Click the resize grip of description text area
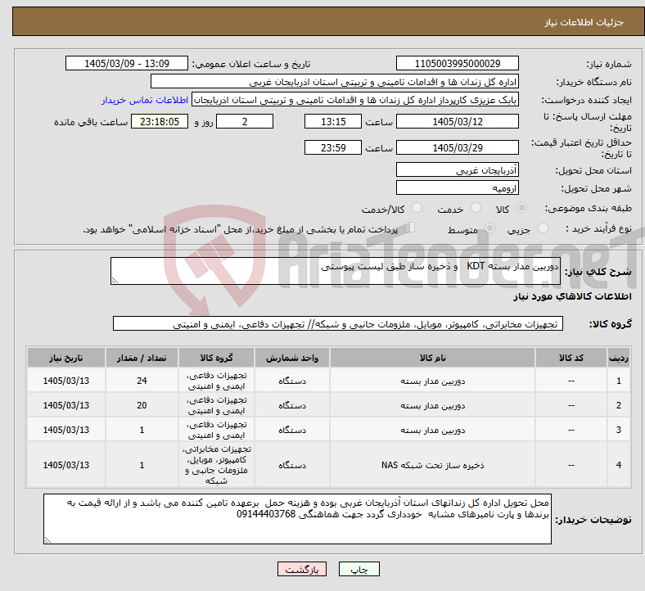The width and height of the screenshot is (645, 591). pos(115,281)
